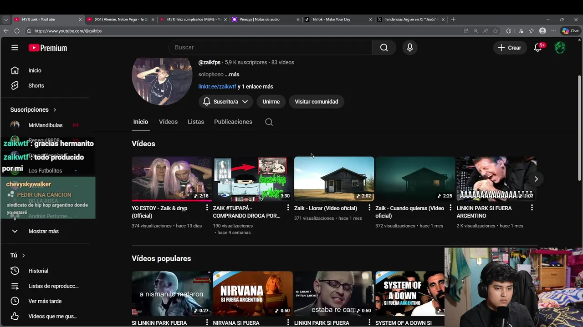583x327 pixels.
Task: Open the notifications bell
Action: click(538, 48)
